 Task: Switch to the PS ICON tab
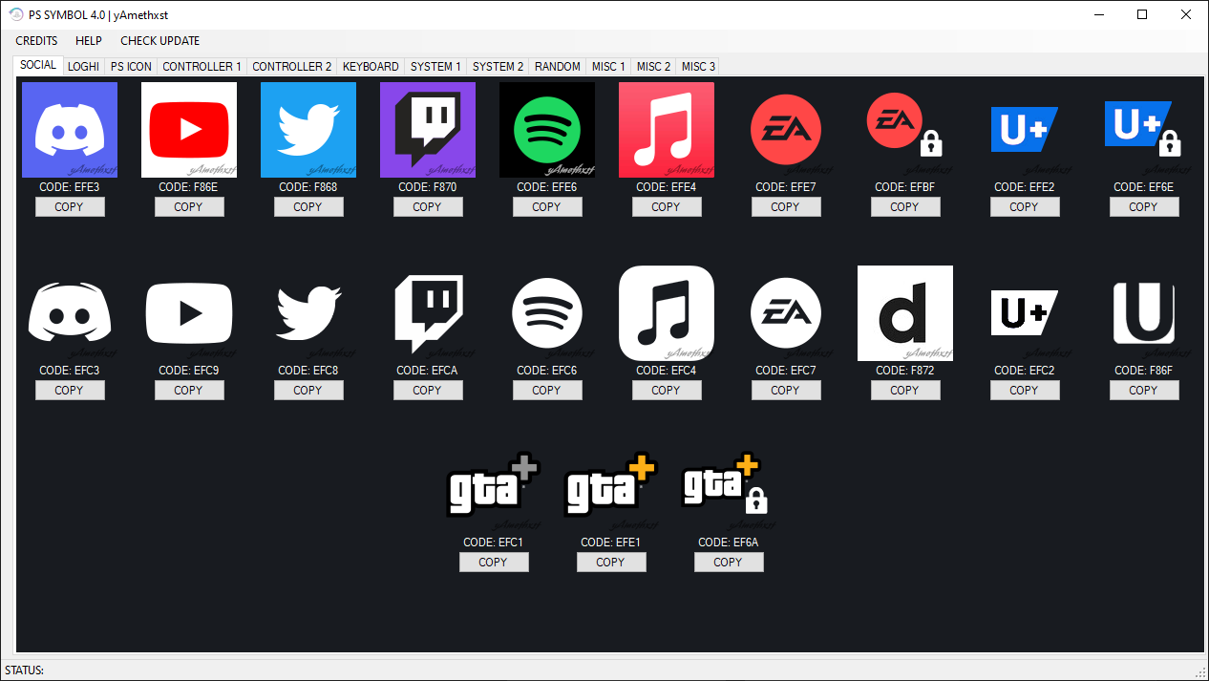tap(131, 67)
